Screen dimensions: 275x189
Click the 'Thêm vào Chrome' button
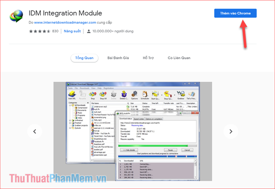click(235, 13)
